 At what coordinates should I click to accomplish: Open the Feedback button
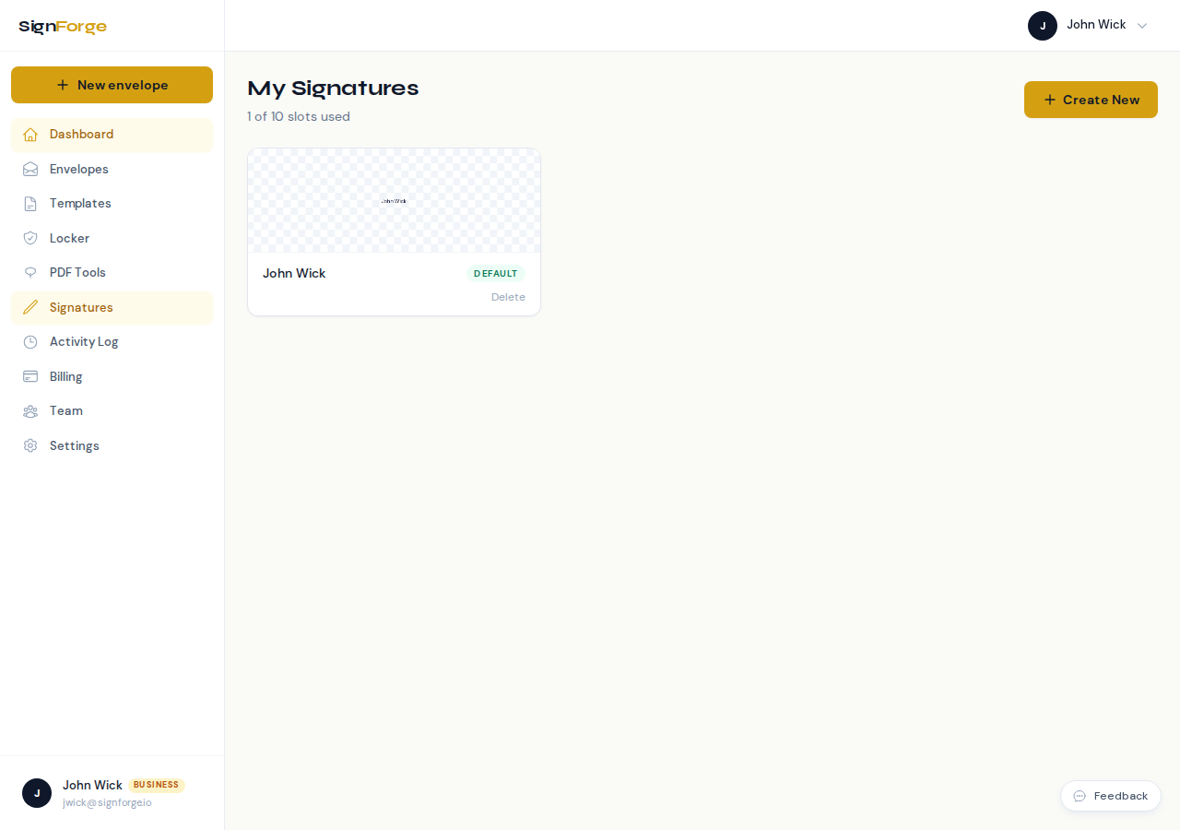pos(1111,796)
